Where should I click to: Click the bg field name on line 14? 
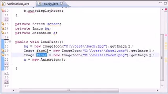(x=47, y=28)
